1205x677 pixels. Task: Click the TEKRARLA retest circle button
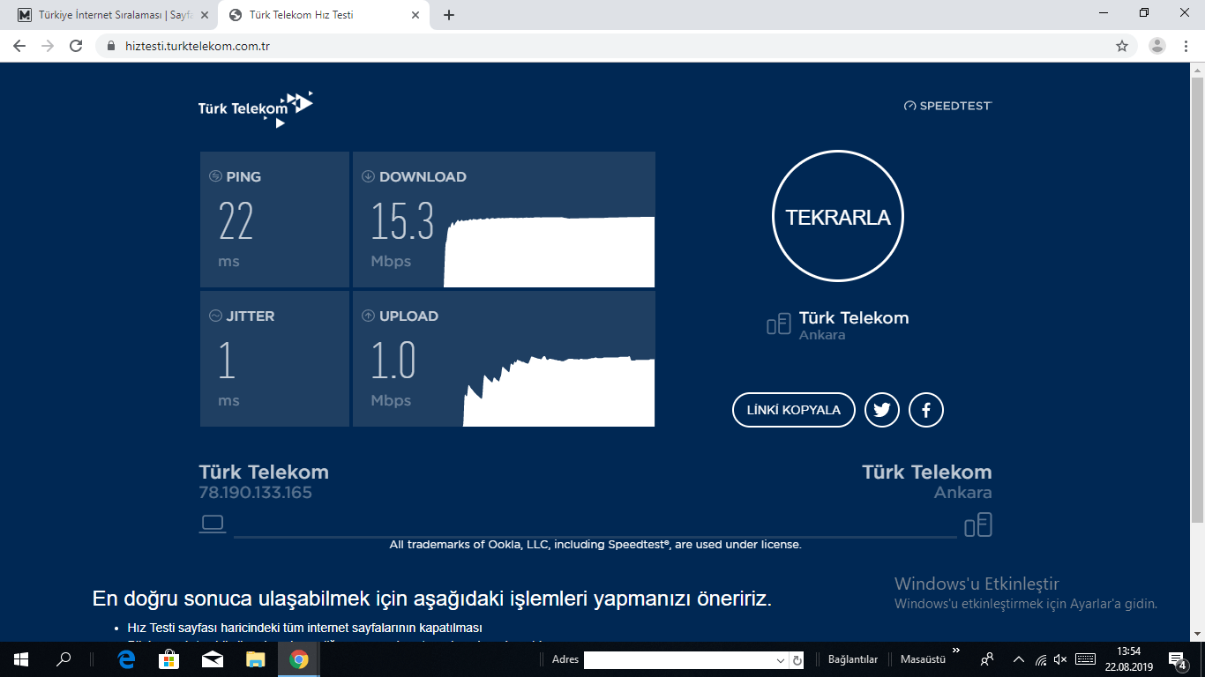coord(838,217)
